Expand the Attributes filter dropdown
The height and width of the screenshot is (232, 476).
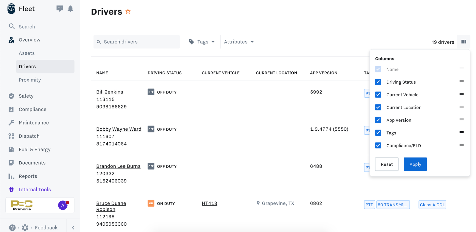[x=239, y=42]
